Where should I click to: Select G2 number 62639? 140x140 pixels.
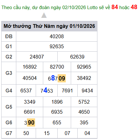[x=77, y=57]
